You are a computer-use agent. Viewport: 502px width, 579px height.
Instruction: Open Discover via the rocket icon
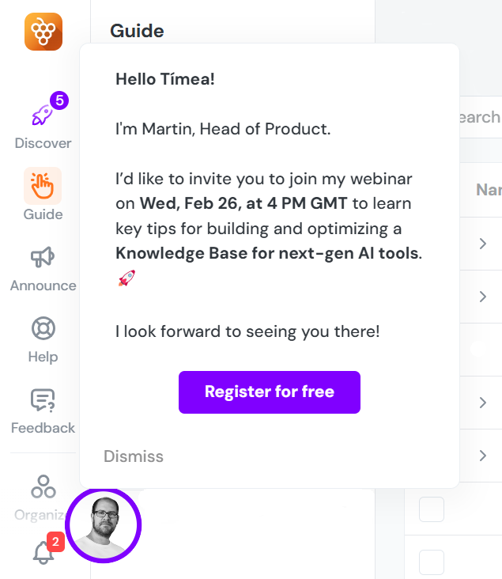click(x=42, y=115)
